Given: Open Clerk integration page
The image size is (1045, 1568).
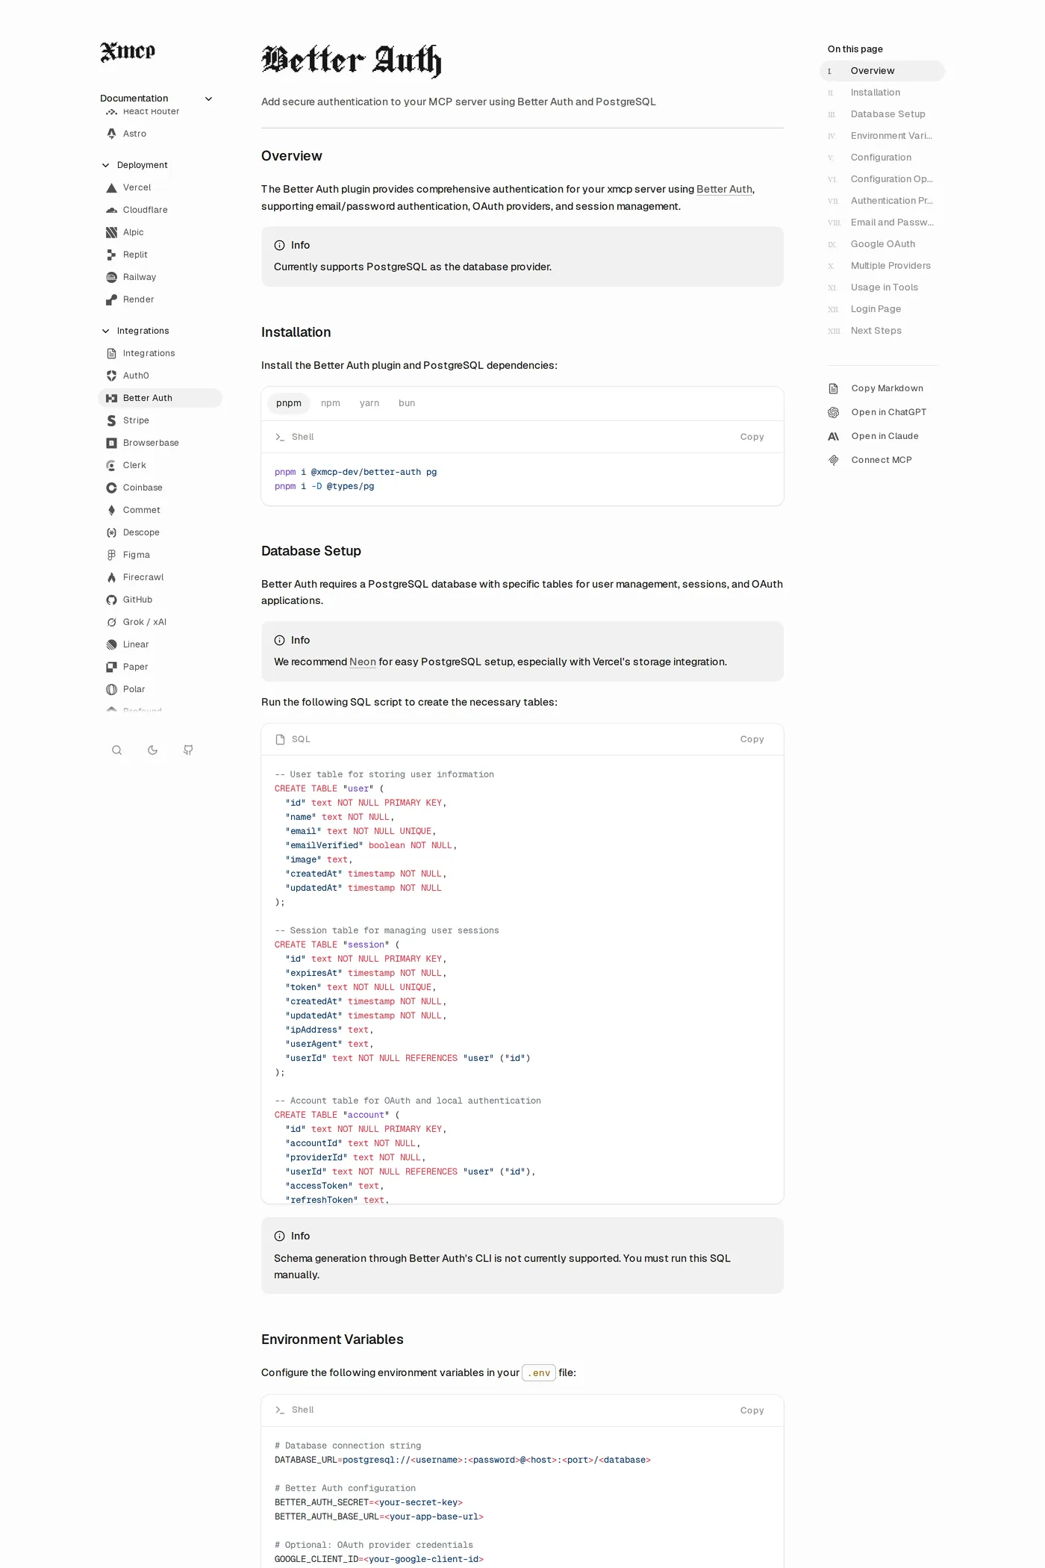Looking at the screenshot, I should [160, 465].
